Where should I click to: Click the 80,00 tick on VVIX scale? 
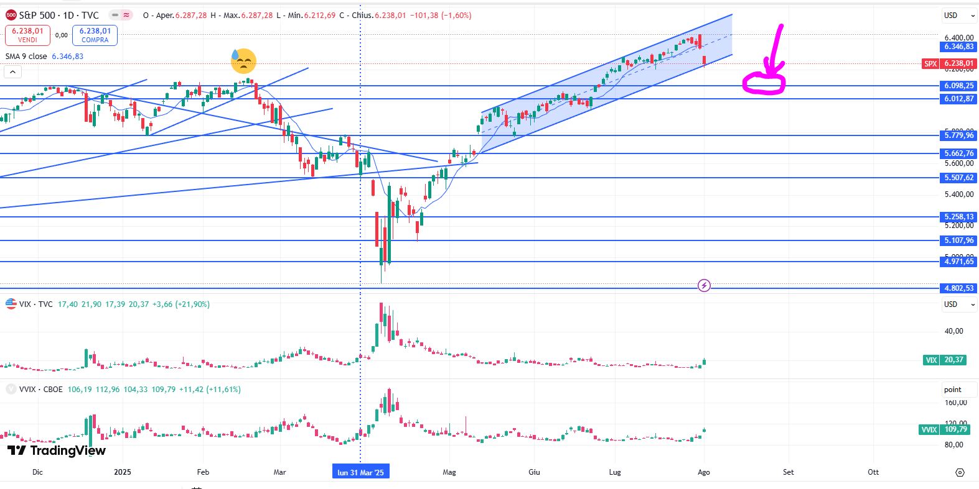pyautogui.click(x=954, y=445)
